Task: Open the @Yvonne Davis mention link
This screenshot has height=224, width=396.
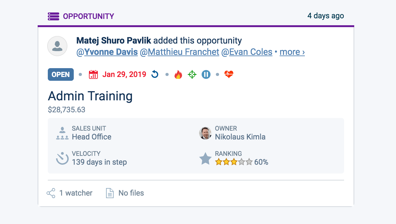Action: pyautogui.click(x=111, y=52)
